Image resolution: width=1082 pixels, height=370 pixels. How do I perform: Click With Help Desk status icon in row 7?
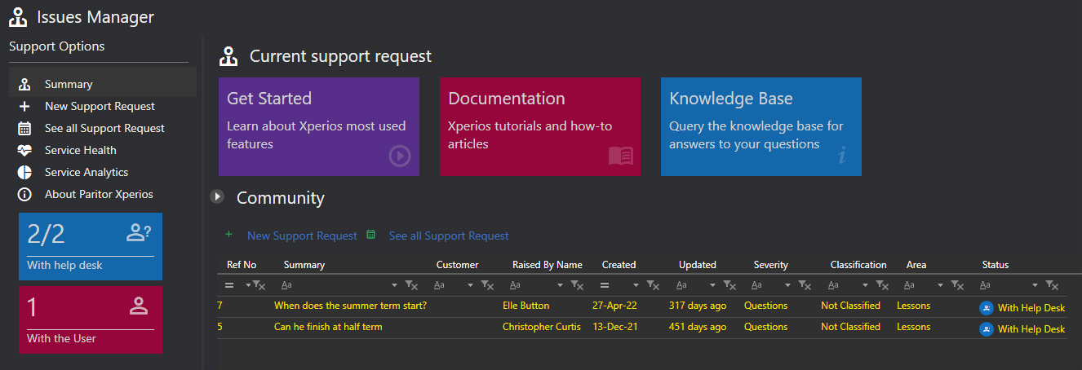click(987, 308)
